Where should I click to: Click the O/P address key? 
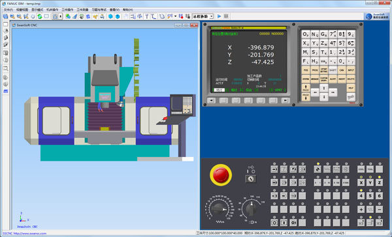(x=306, y=35)
